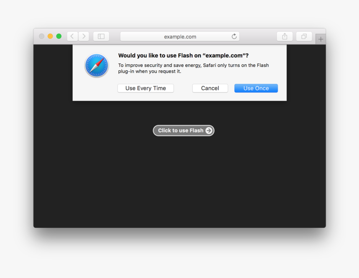The height and width of the screenshot is (278, 359).
Task: Click the arrow on Click to use Flash
Action: 209,130
